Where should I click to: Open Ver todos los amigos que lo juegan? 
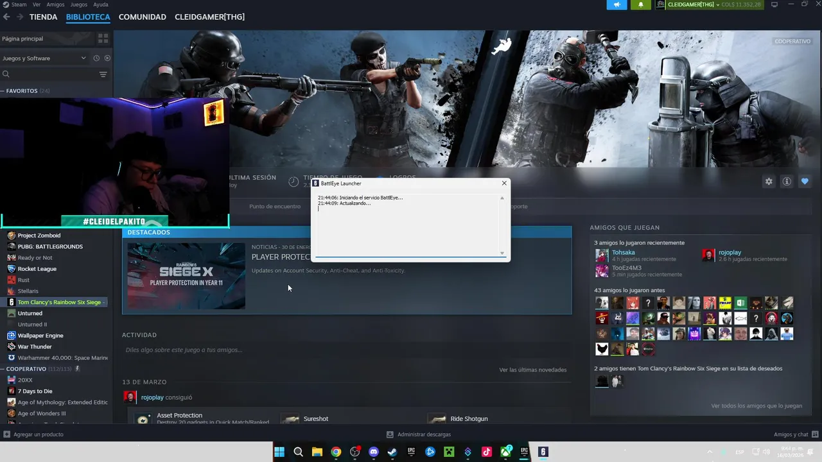click(x=756, y=406)
